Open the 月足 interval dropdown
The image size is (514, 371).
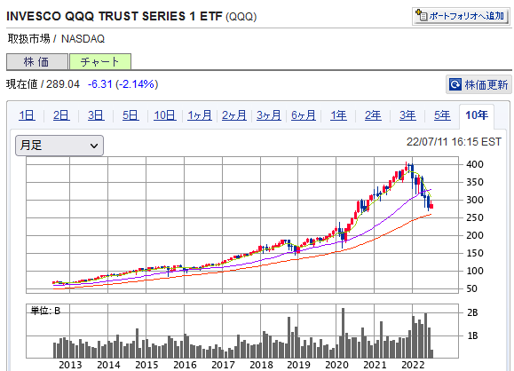pyautogui.click(x=59, y=146)
